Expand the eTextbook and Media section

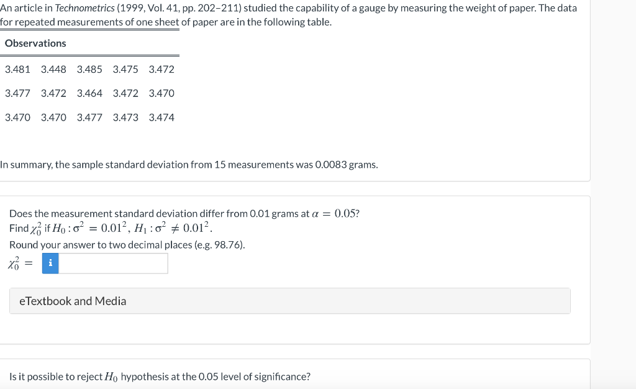pyautogui.click(x=290, y=301)
